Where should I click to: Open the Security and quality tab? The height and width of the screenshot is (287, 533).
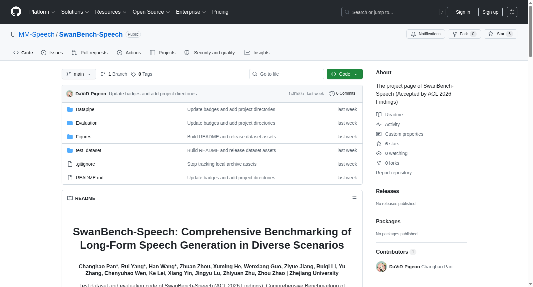[210, 53]
